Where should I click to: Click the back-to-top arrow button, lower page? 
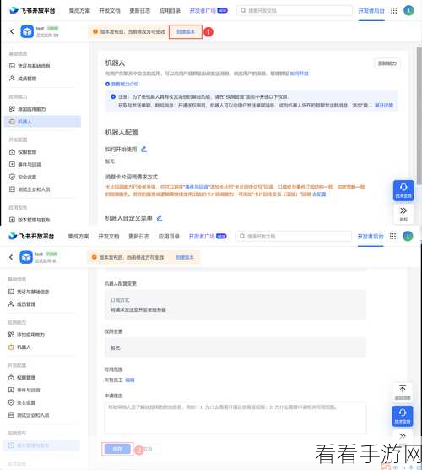pyautogui.click(x=403, y=392)
